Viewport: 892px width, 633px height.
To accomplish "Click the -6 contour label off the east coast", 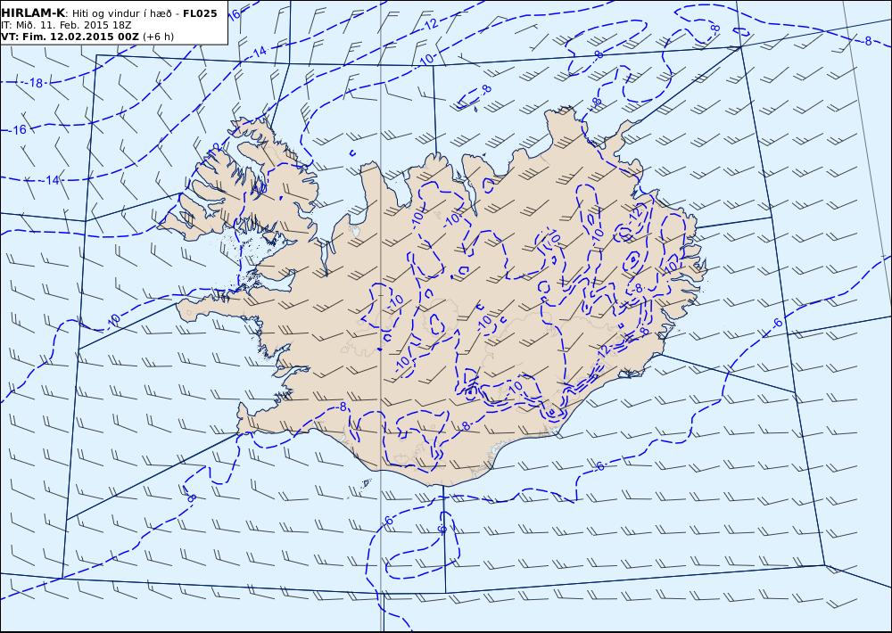I will [x=778, y=323].
